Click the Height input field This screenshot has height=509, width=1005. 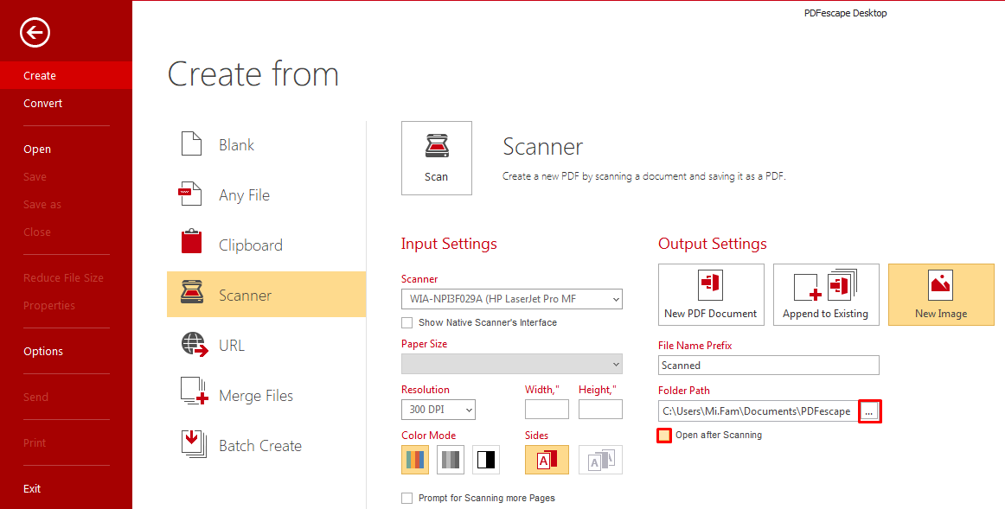point(600,409)
